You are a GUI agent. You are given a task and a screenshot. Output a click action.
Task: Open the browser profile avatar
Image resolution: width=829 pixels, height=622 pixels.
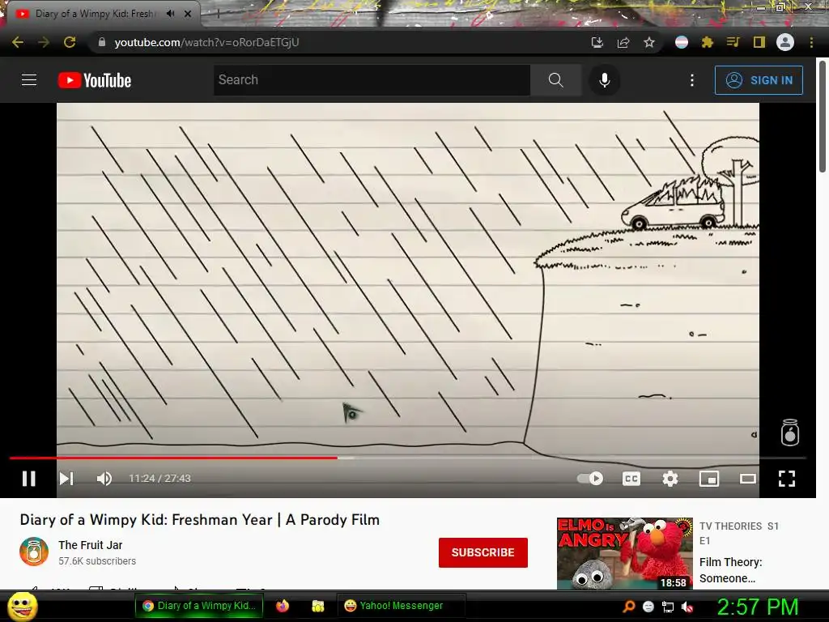[x=785, y=42]
